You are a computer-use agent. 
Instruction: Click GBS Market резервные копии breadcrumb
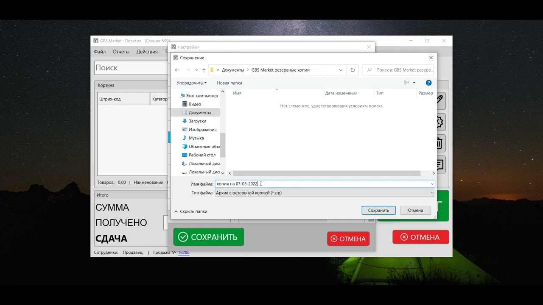point(280,70)
